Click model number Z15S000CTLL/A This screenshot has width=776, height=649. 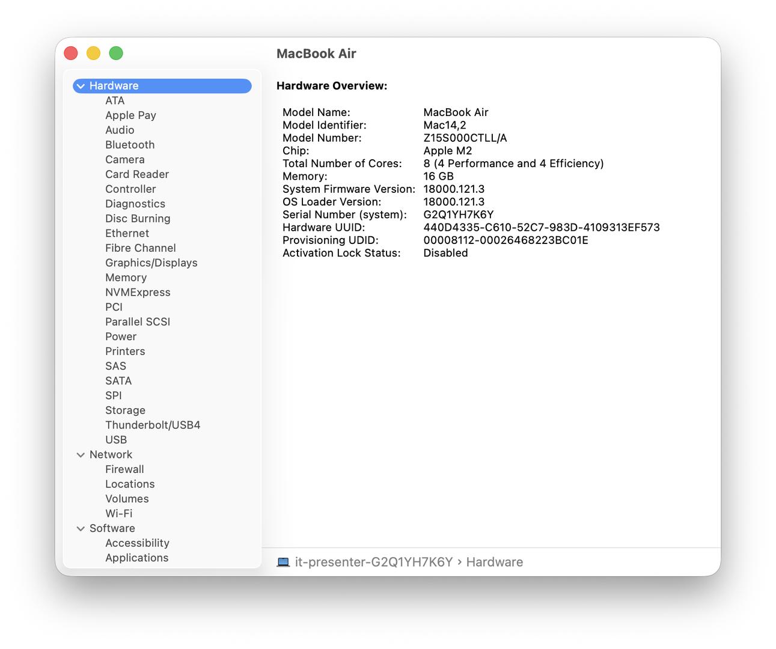[x=465, y=138]
